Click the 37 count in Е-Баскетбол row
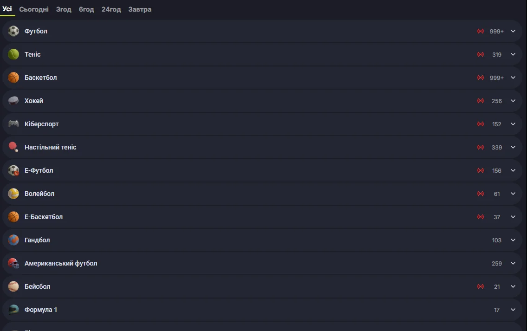This screenshot has height=331, width=527. 497,217
